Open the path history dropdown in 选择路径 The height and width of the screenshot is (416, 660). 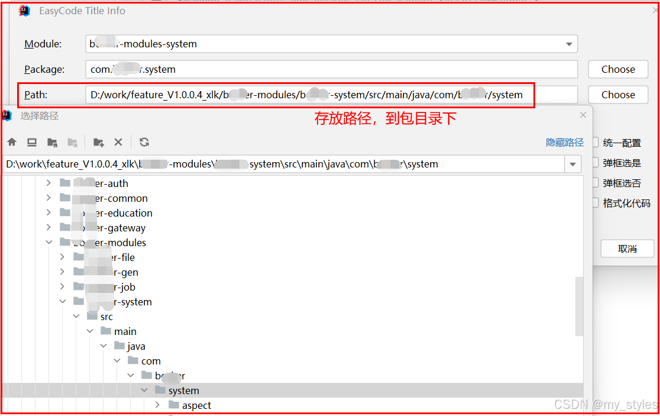pyautogui.click(x=572, y=164)
